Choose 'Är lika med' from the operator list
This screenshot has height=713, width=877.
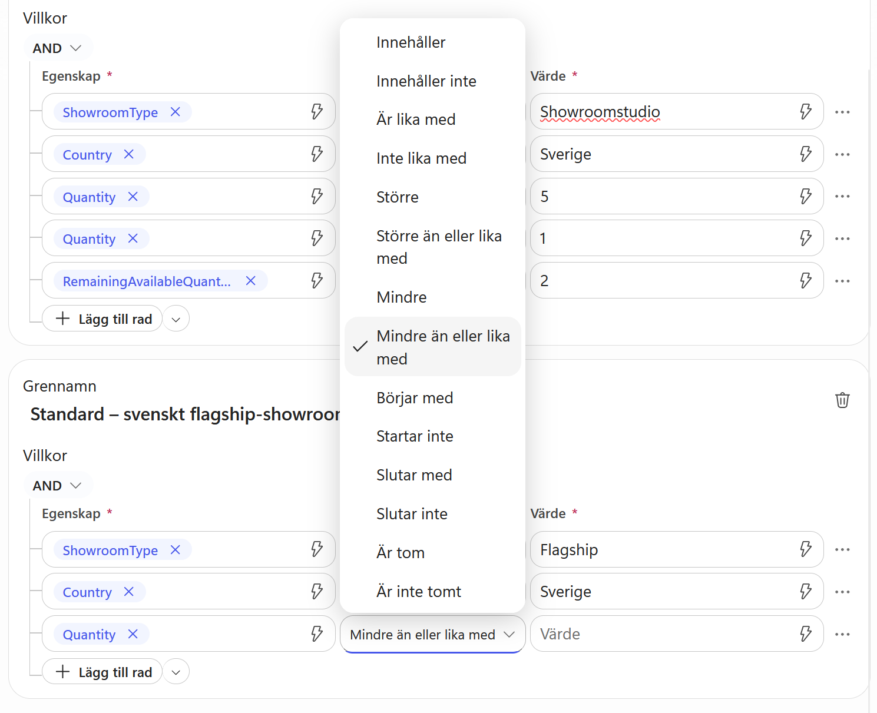point(433,120)
